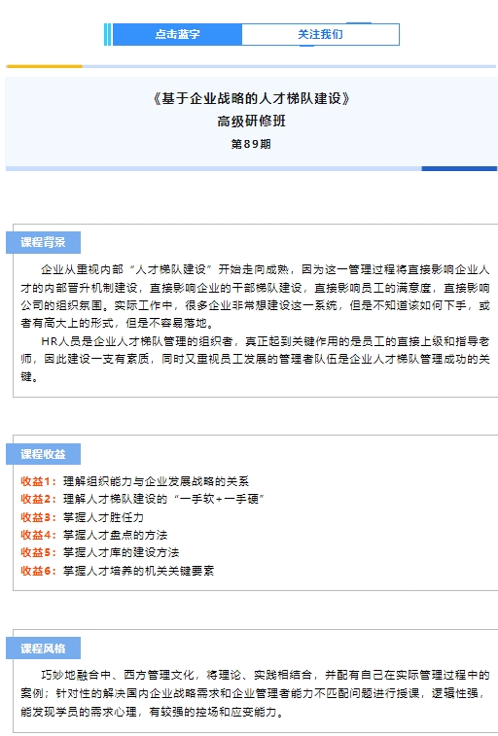Click the paragraph beginning with HR人员
498x736 pixels.
point(255,359)
